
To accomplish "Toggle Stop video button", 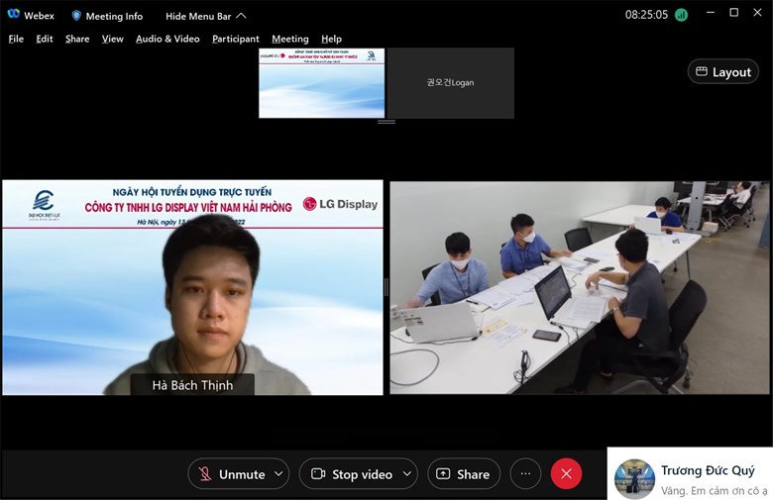I will point(351,474).
